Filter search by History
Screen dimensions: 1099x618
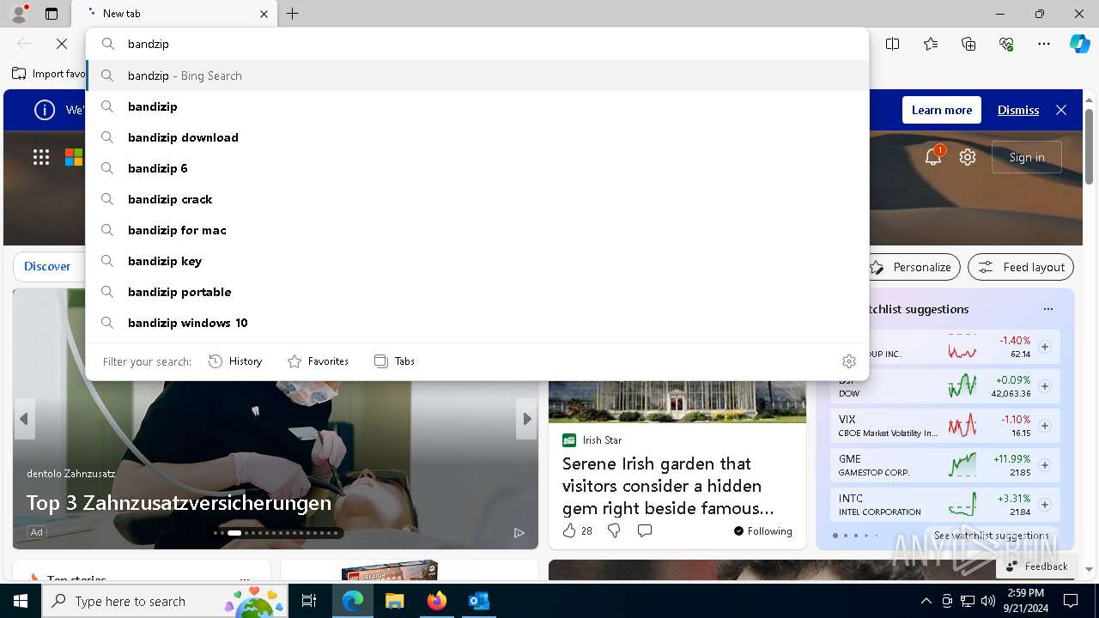click(235, 361)
